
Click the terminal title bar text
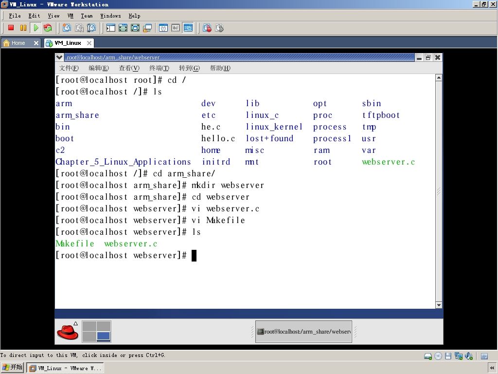(113, 57)
